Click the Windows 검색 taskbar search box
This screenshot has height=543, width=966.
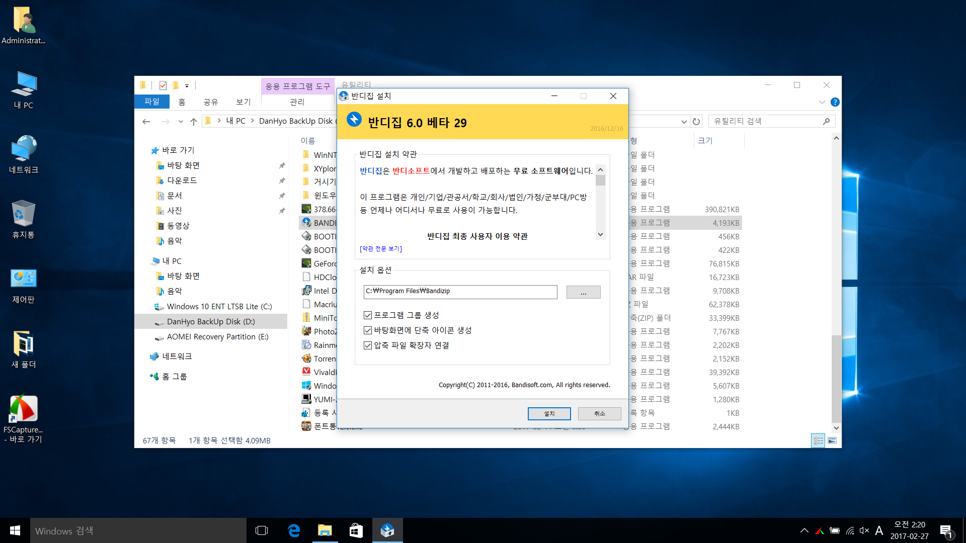138,530
